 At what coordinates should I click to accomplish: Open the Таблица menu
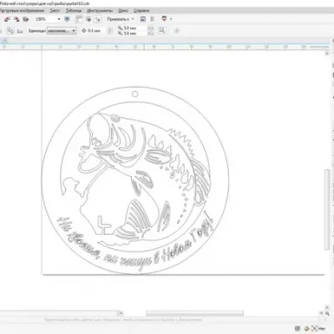coord(73,11)
